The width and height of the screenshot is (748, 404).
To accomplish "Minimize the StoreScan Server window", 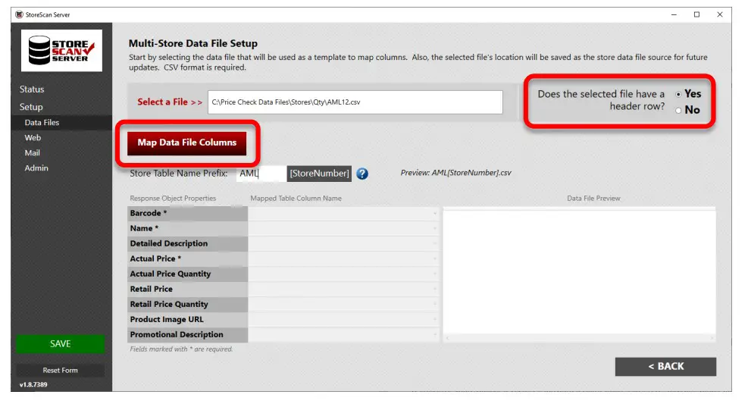I will coord(674,15).
